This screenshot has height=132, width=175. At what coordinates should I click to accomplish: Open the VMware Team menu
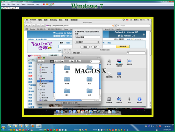tap(23, 4)
